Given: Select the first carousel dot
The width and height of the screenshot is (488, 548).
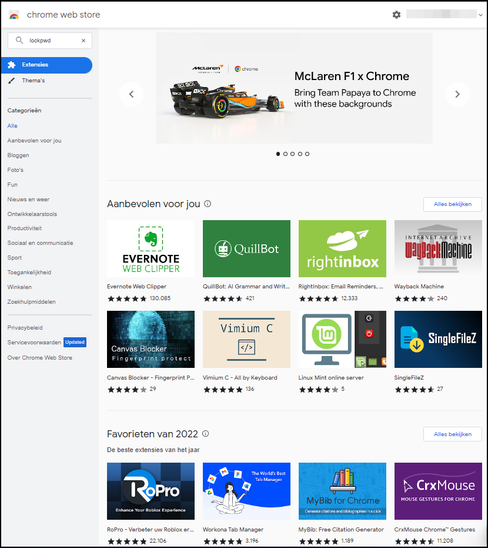Looking at the screenshot, I should coord(278,154).
